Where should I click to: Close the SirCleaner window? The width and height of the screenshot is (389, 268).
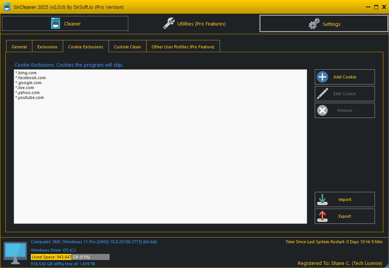384,7
